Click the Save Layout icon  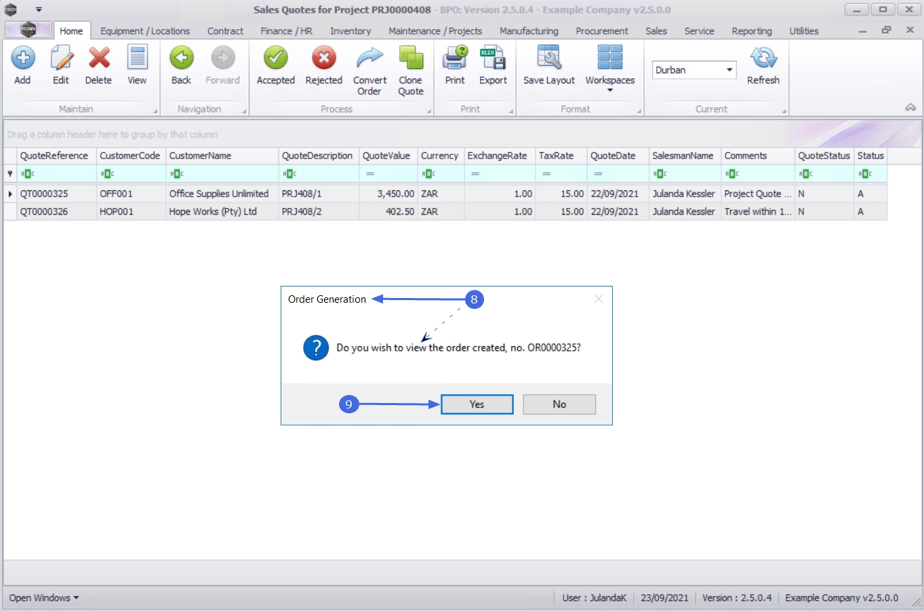[x=549, y=58]
